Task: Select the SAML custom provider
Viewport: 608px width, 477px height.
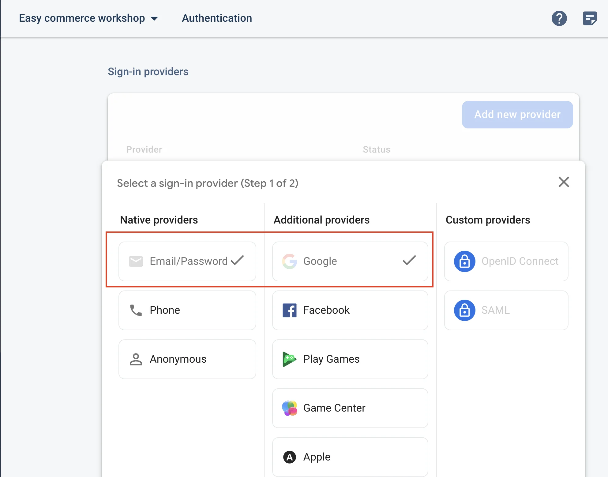Action: pyautogui.click(x=506, y=310)
